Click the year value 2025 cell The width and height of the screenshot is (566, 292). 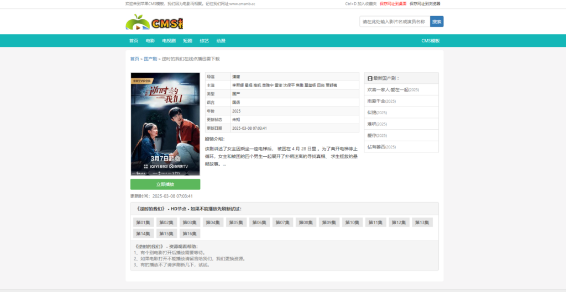295,111
